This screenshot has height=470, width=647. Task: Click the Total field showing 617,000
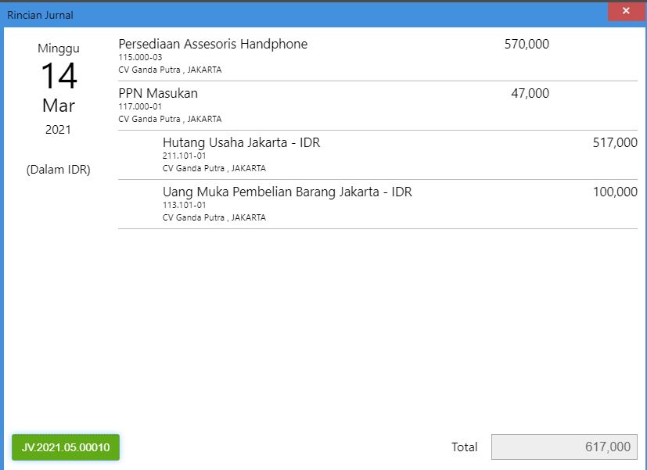coord(564,447)
